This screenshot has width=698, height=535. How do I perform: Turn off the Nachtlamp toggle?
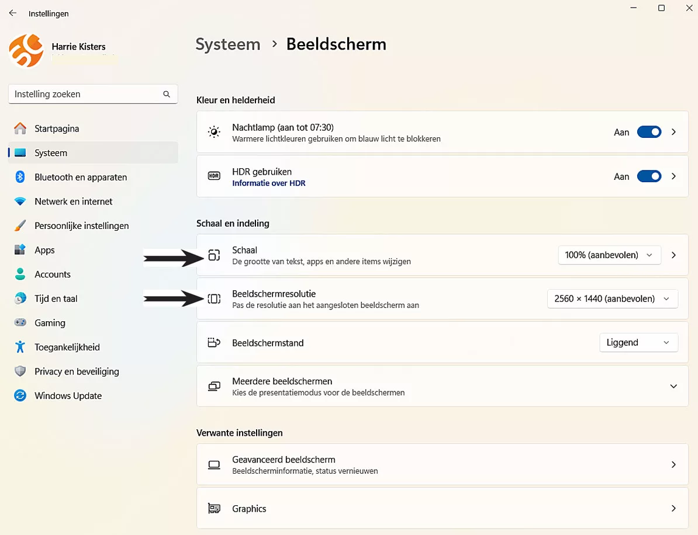pyautogui.click(x=649, y=132)
